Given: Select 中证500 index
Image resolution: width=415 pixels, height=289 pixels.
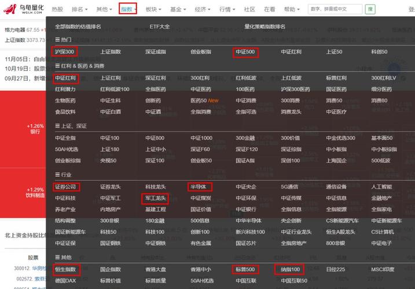Looking at the screenshot, I should coord(245,51).
